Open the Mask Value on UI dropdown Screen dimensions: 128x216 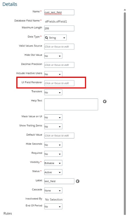point(53,117)
